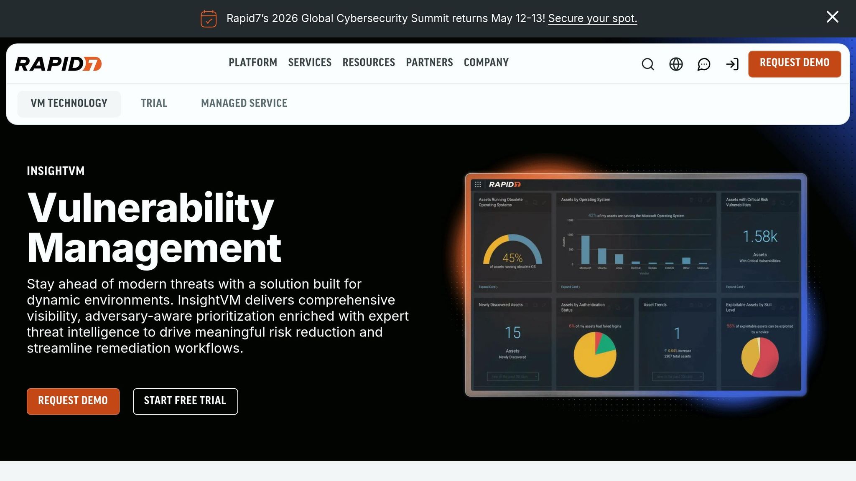
Task: Click the calendar icon in announcement banner
Action: 209,19
